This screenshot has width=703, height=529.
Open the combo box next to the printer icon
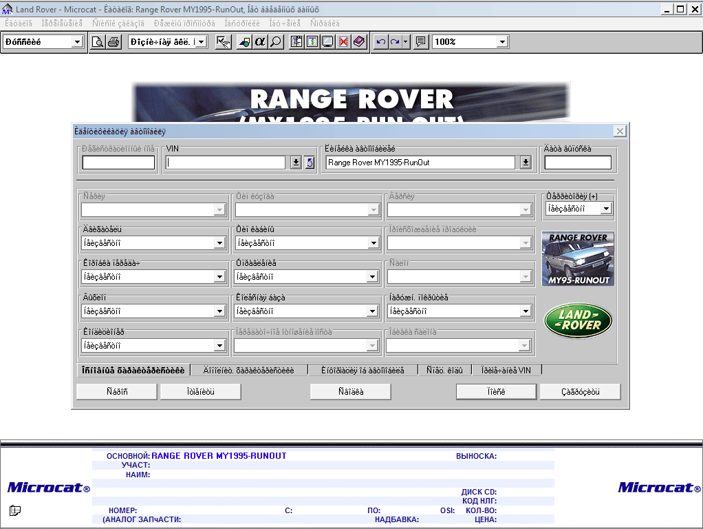click(202, 42)
